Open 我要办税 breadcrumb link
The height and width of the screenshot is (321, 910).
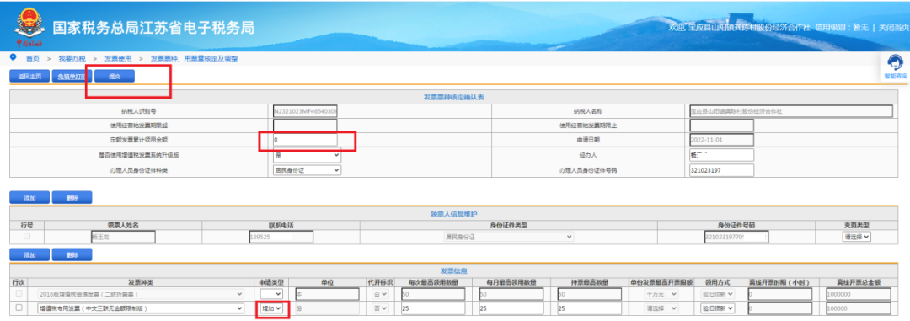click(x=72, y=59)
